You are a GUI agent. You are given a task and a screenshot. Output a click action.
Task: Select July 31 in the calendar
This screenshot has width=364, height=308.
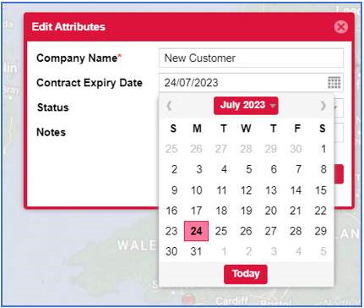pyautogui.click(x=196, y=251)
